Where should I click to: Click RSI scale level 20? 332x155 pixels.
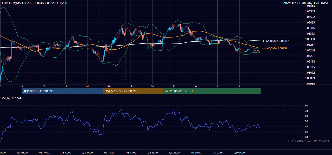coord(306,137)
